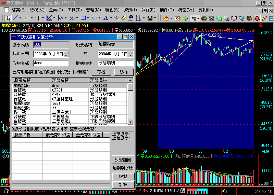Click pattern list scrollbar up arrow
Screen dimensions: 274x195
pyautogui.click(x=130, y=80)
